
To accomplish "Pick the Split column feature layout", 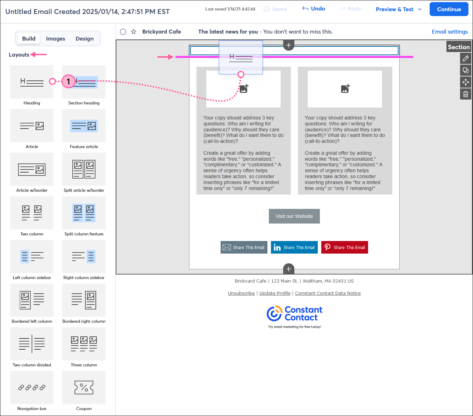I will 84,213.
